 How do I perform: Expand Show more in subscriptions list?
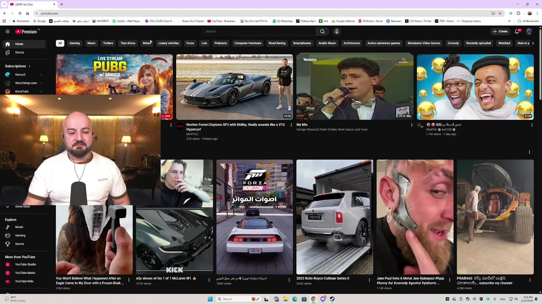(x=22, y=206)
